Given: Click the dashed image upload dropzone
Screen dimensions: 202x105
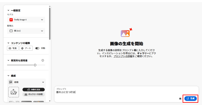Looking at the screenshot, I should (14, 92).
